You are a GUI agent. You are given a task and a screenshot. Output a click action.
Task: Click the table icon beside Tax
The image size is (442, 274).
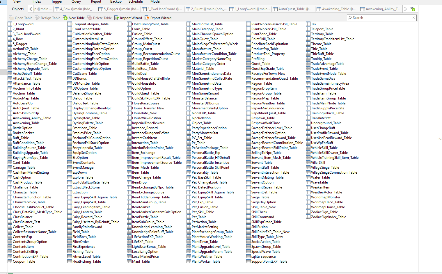[x=308, y=24]
